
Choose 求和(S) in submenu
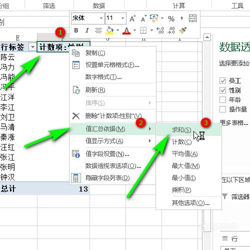click(188, 130)
